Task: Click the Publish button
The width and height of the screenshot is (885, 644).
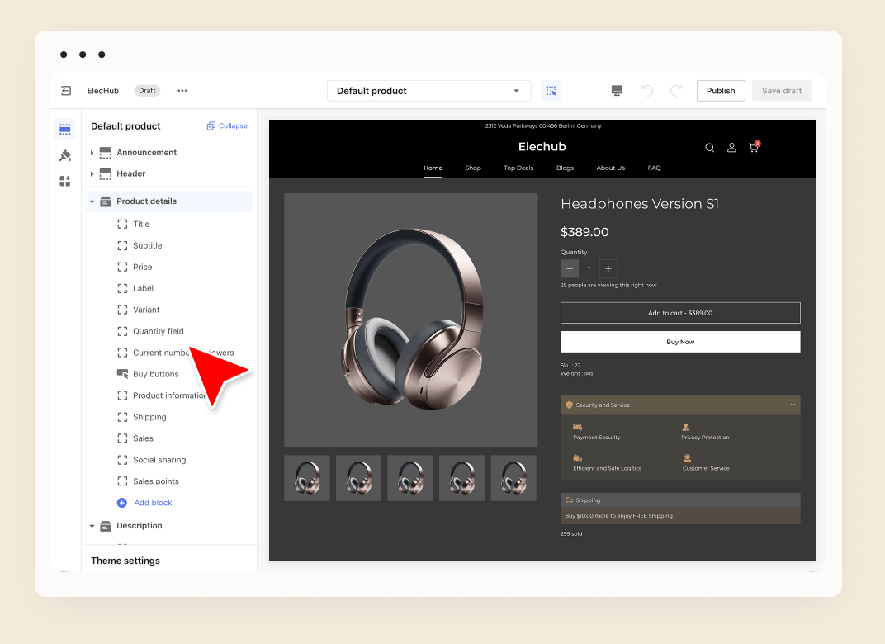Action: pos(720,90)
